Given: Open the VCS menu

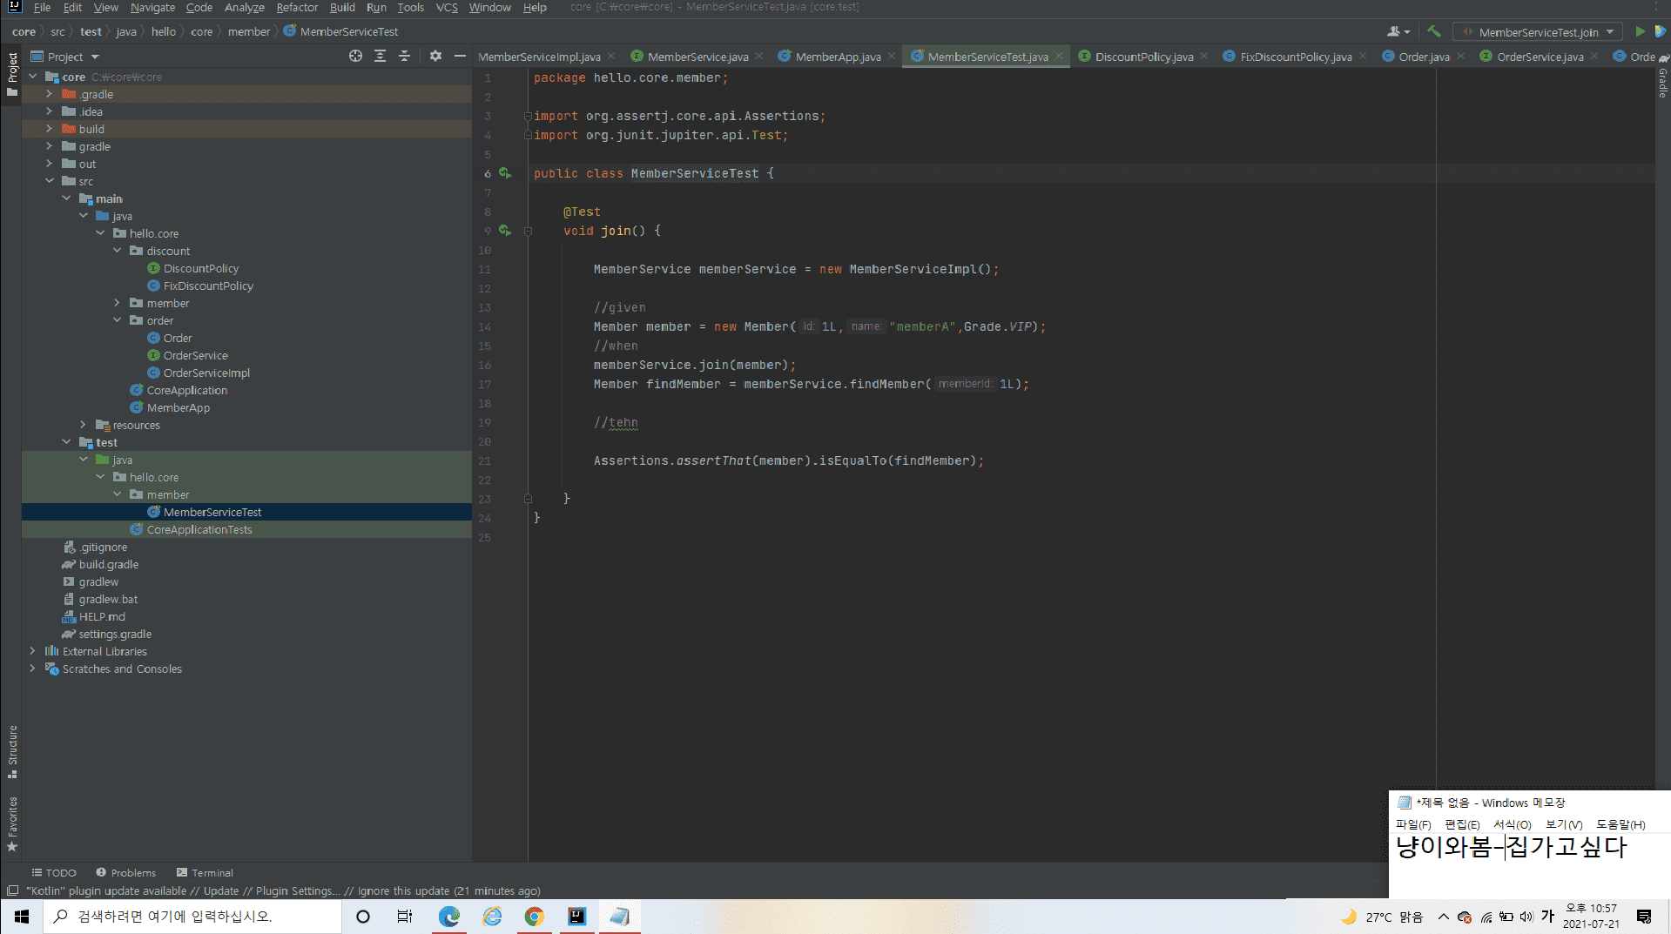Looking at the screenshot, I should point(447,8).
